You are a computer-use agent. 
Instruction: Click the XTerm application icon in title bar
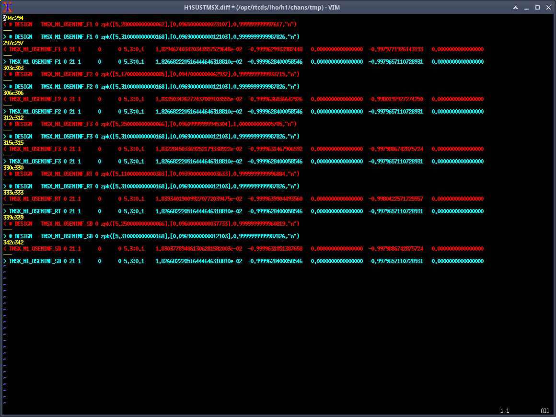tap(8, 7)
